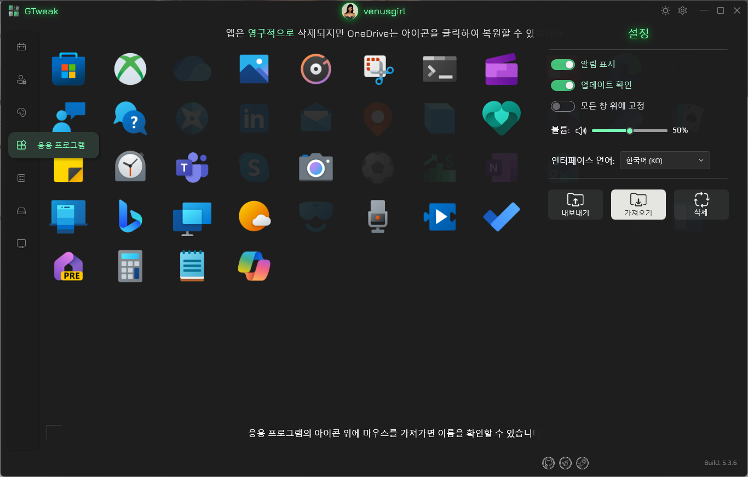Open the user lock privacy sidebar section
Image resolution: width=748 pixels, height=477 pixels.
[x=21, y=79]
